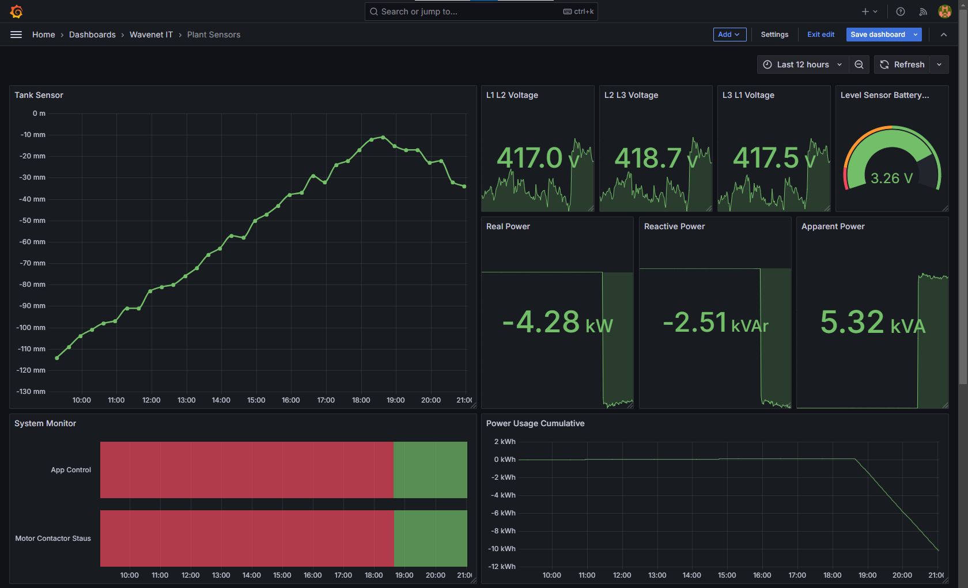This screenshot has height=588, width=968.
Task: Click the zoom out time range icon
Action: click(859, 65)
